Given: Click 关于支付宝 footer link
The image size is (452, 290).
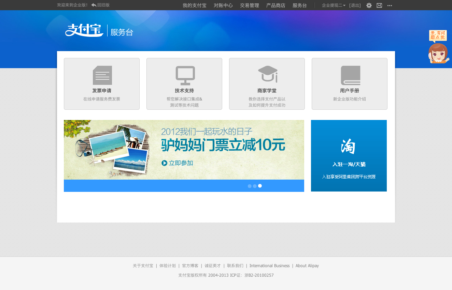Looking at the screenshot, I should (143, 266).
